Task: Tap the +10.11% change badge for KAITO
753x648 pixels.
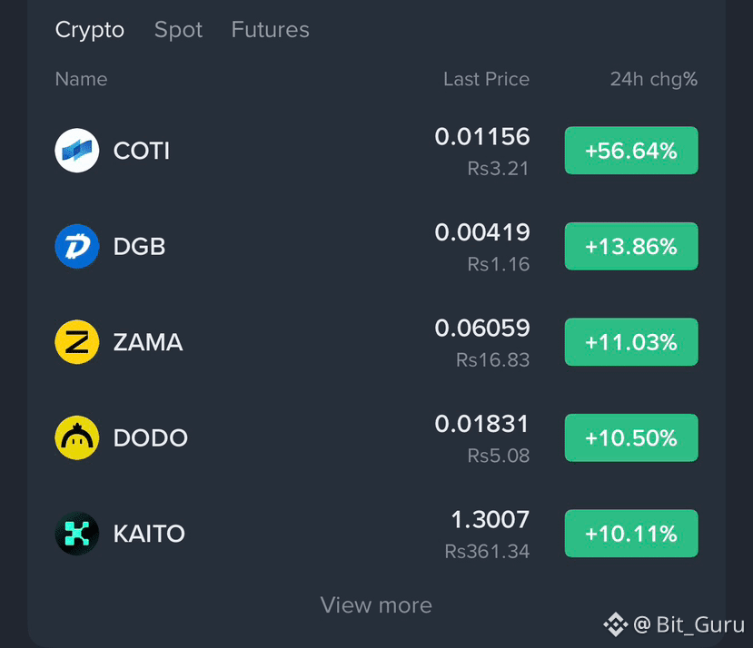Action: tap(631, 534)
